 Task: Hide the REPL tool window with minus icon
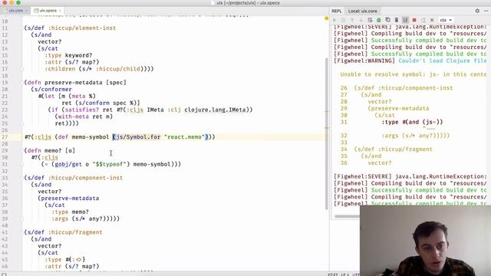(x=486, y=11)
